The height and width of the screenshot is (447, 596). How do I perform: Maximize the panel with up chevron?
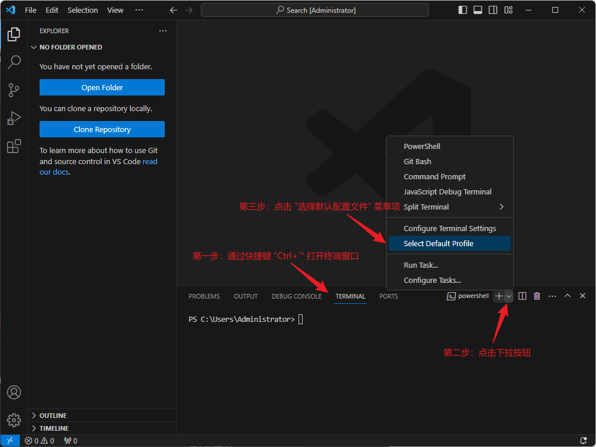(567, 296)
